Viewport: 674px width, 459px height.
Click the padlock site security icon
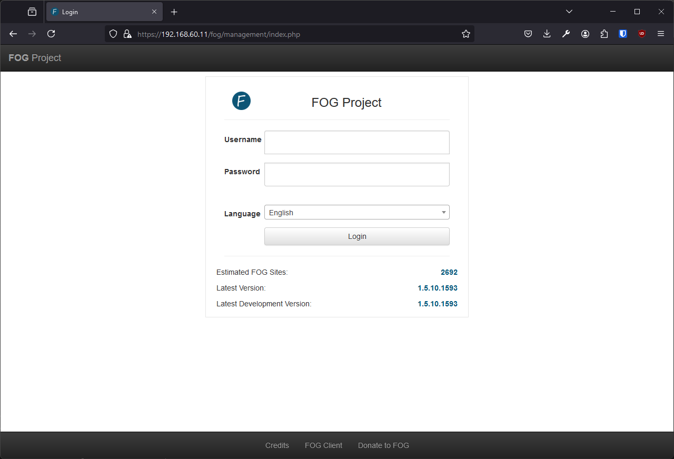[127, 34]
